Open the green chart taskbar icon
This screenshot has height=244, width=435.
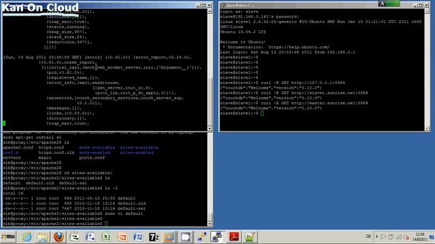point(249,237)
